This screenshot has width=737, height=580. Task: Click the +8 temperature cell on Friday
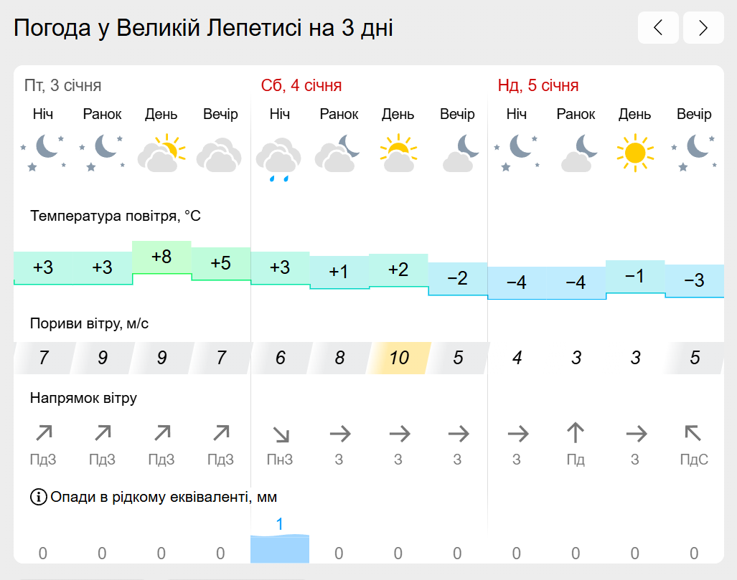[x=161, y=257]
